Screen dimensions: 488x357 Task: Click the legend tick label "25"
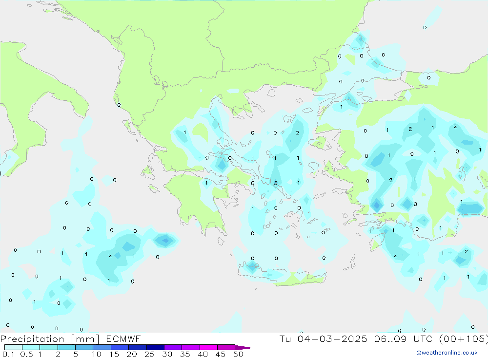click(x=150, y=354)
